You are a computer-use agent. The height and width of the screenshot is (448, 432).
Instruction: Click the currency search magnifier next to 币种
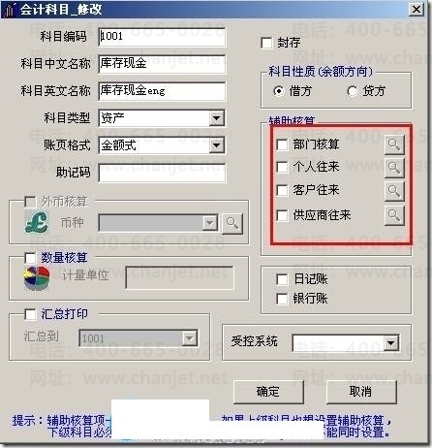tap(232, 223)
